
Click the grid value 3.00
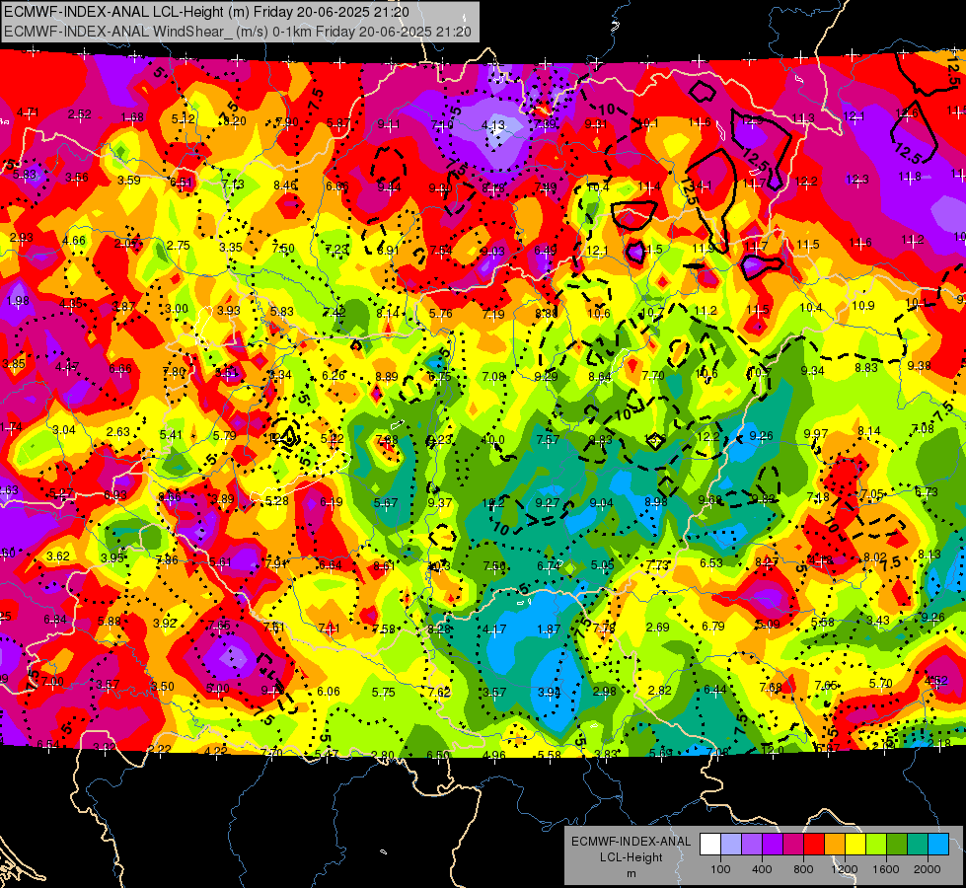[177, 309]
